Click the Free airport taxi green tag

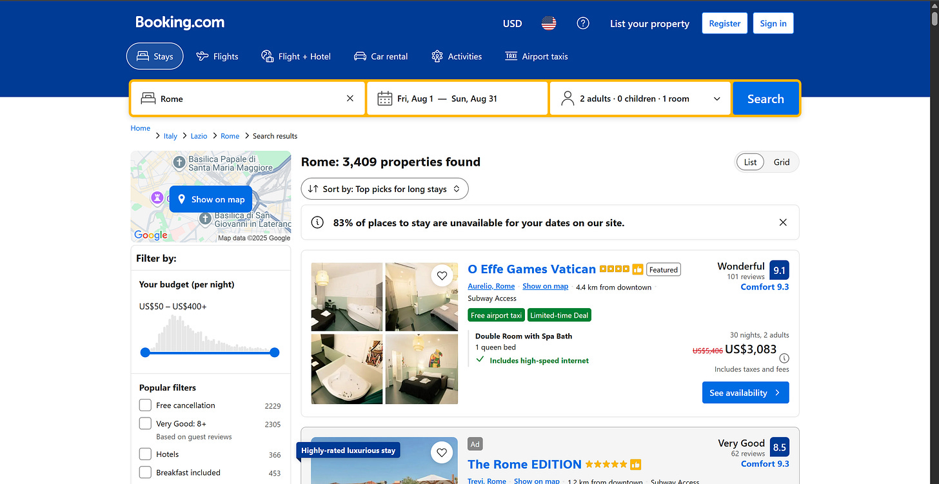pos(497,315)
